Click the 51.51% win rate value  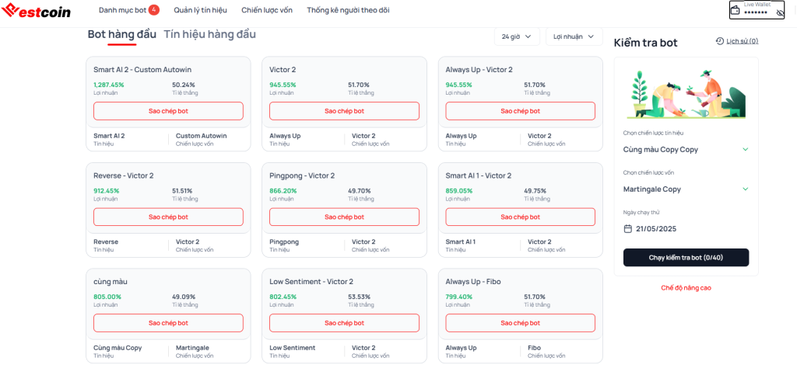pyautogui.click(x=182, y=190)
